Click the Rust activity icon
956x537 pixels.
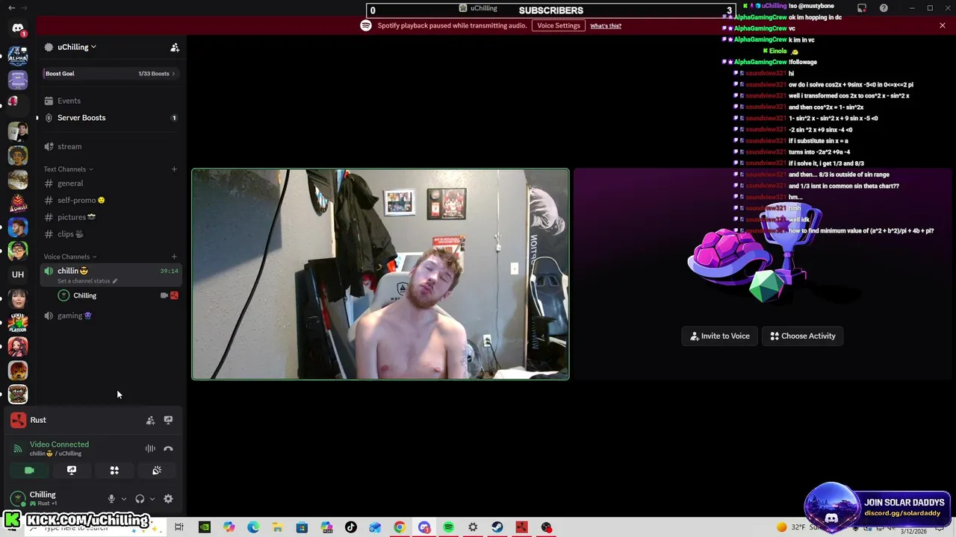point(18,421)
